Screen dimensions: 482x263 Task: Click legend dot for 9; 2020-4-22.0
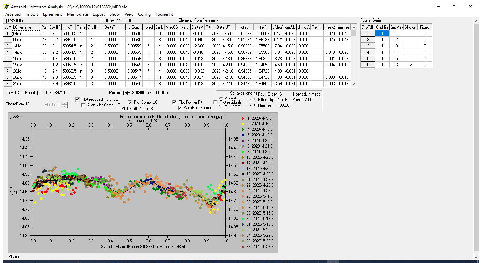click(243, 152)
